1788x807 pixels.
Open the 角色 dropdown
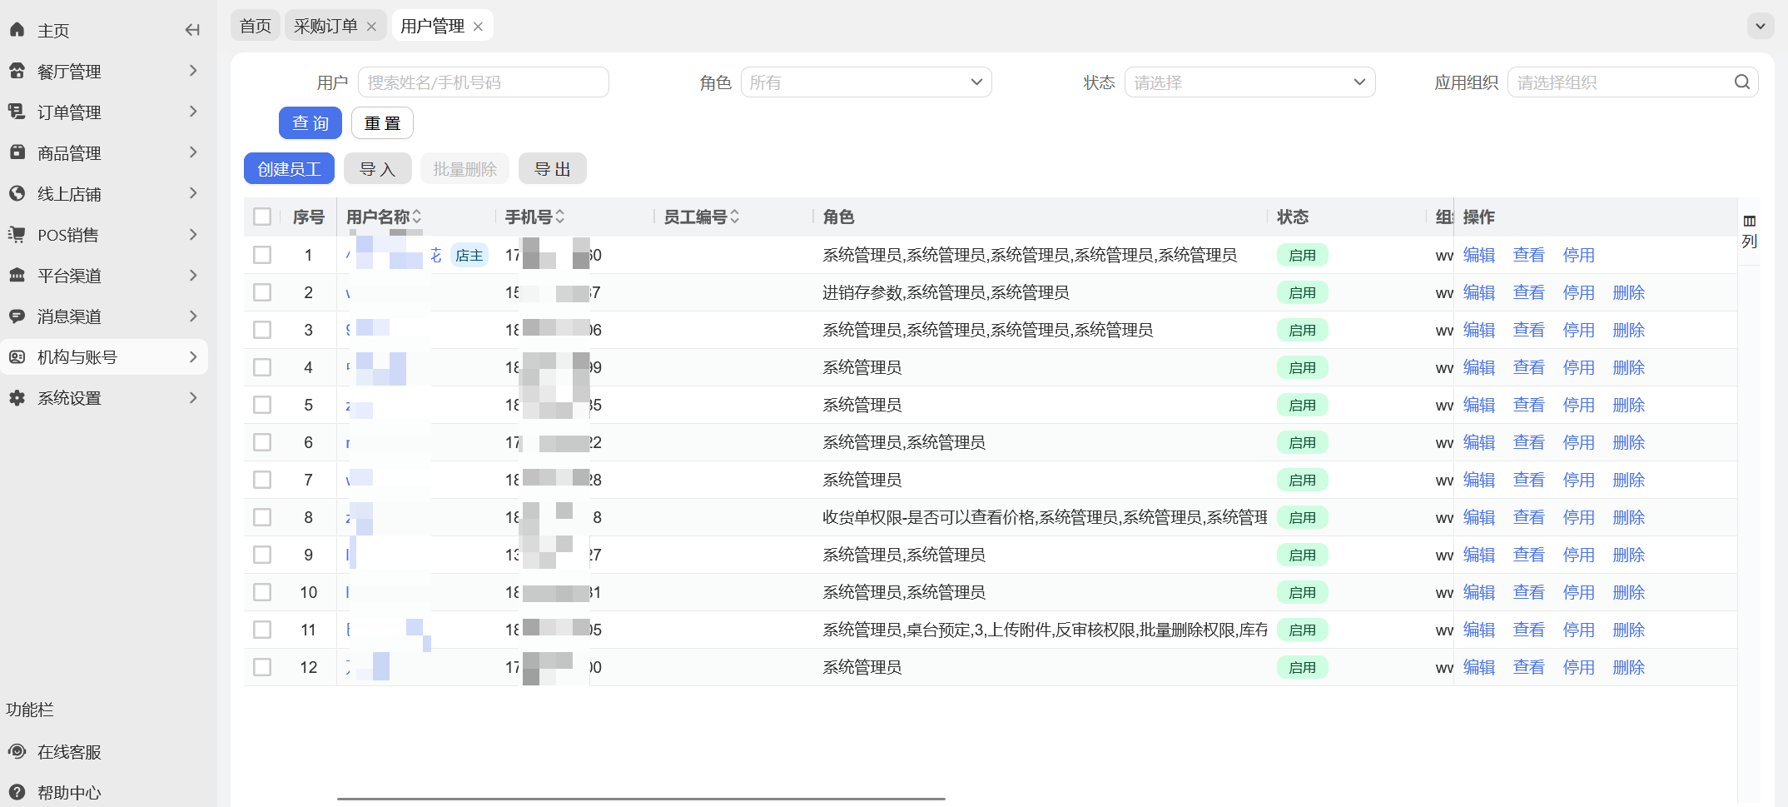pyautogui.click(x=866, y=82)
